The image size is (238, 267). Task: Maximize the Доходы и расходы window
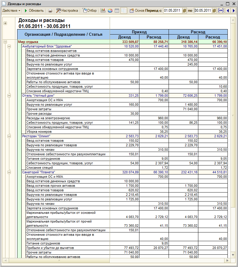(227, 4)
